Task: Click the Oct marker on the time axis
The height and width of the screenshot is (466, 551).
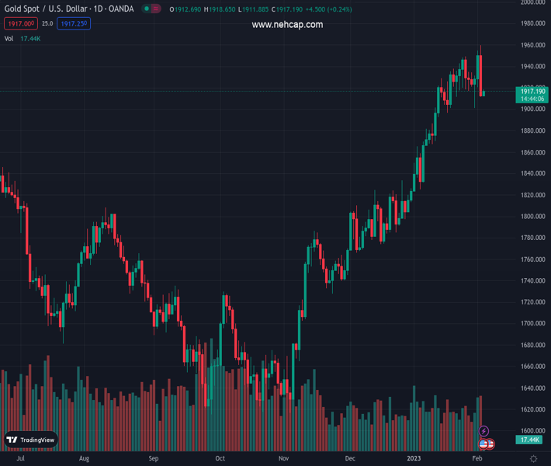Action: [220, 459]
